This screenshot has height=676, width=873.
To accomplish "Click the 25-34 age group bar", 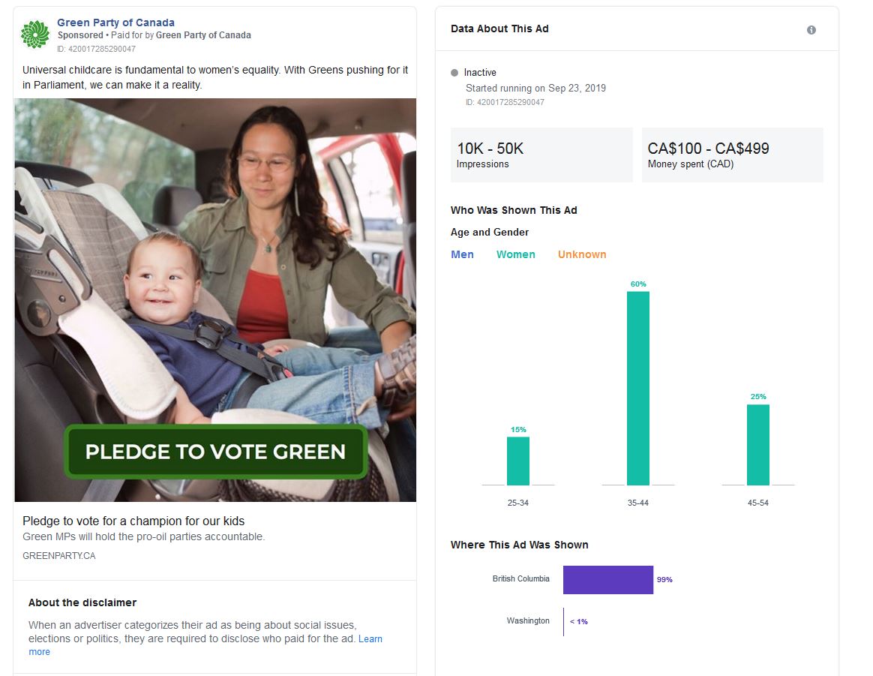I will (518, 461).
